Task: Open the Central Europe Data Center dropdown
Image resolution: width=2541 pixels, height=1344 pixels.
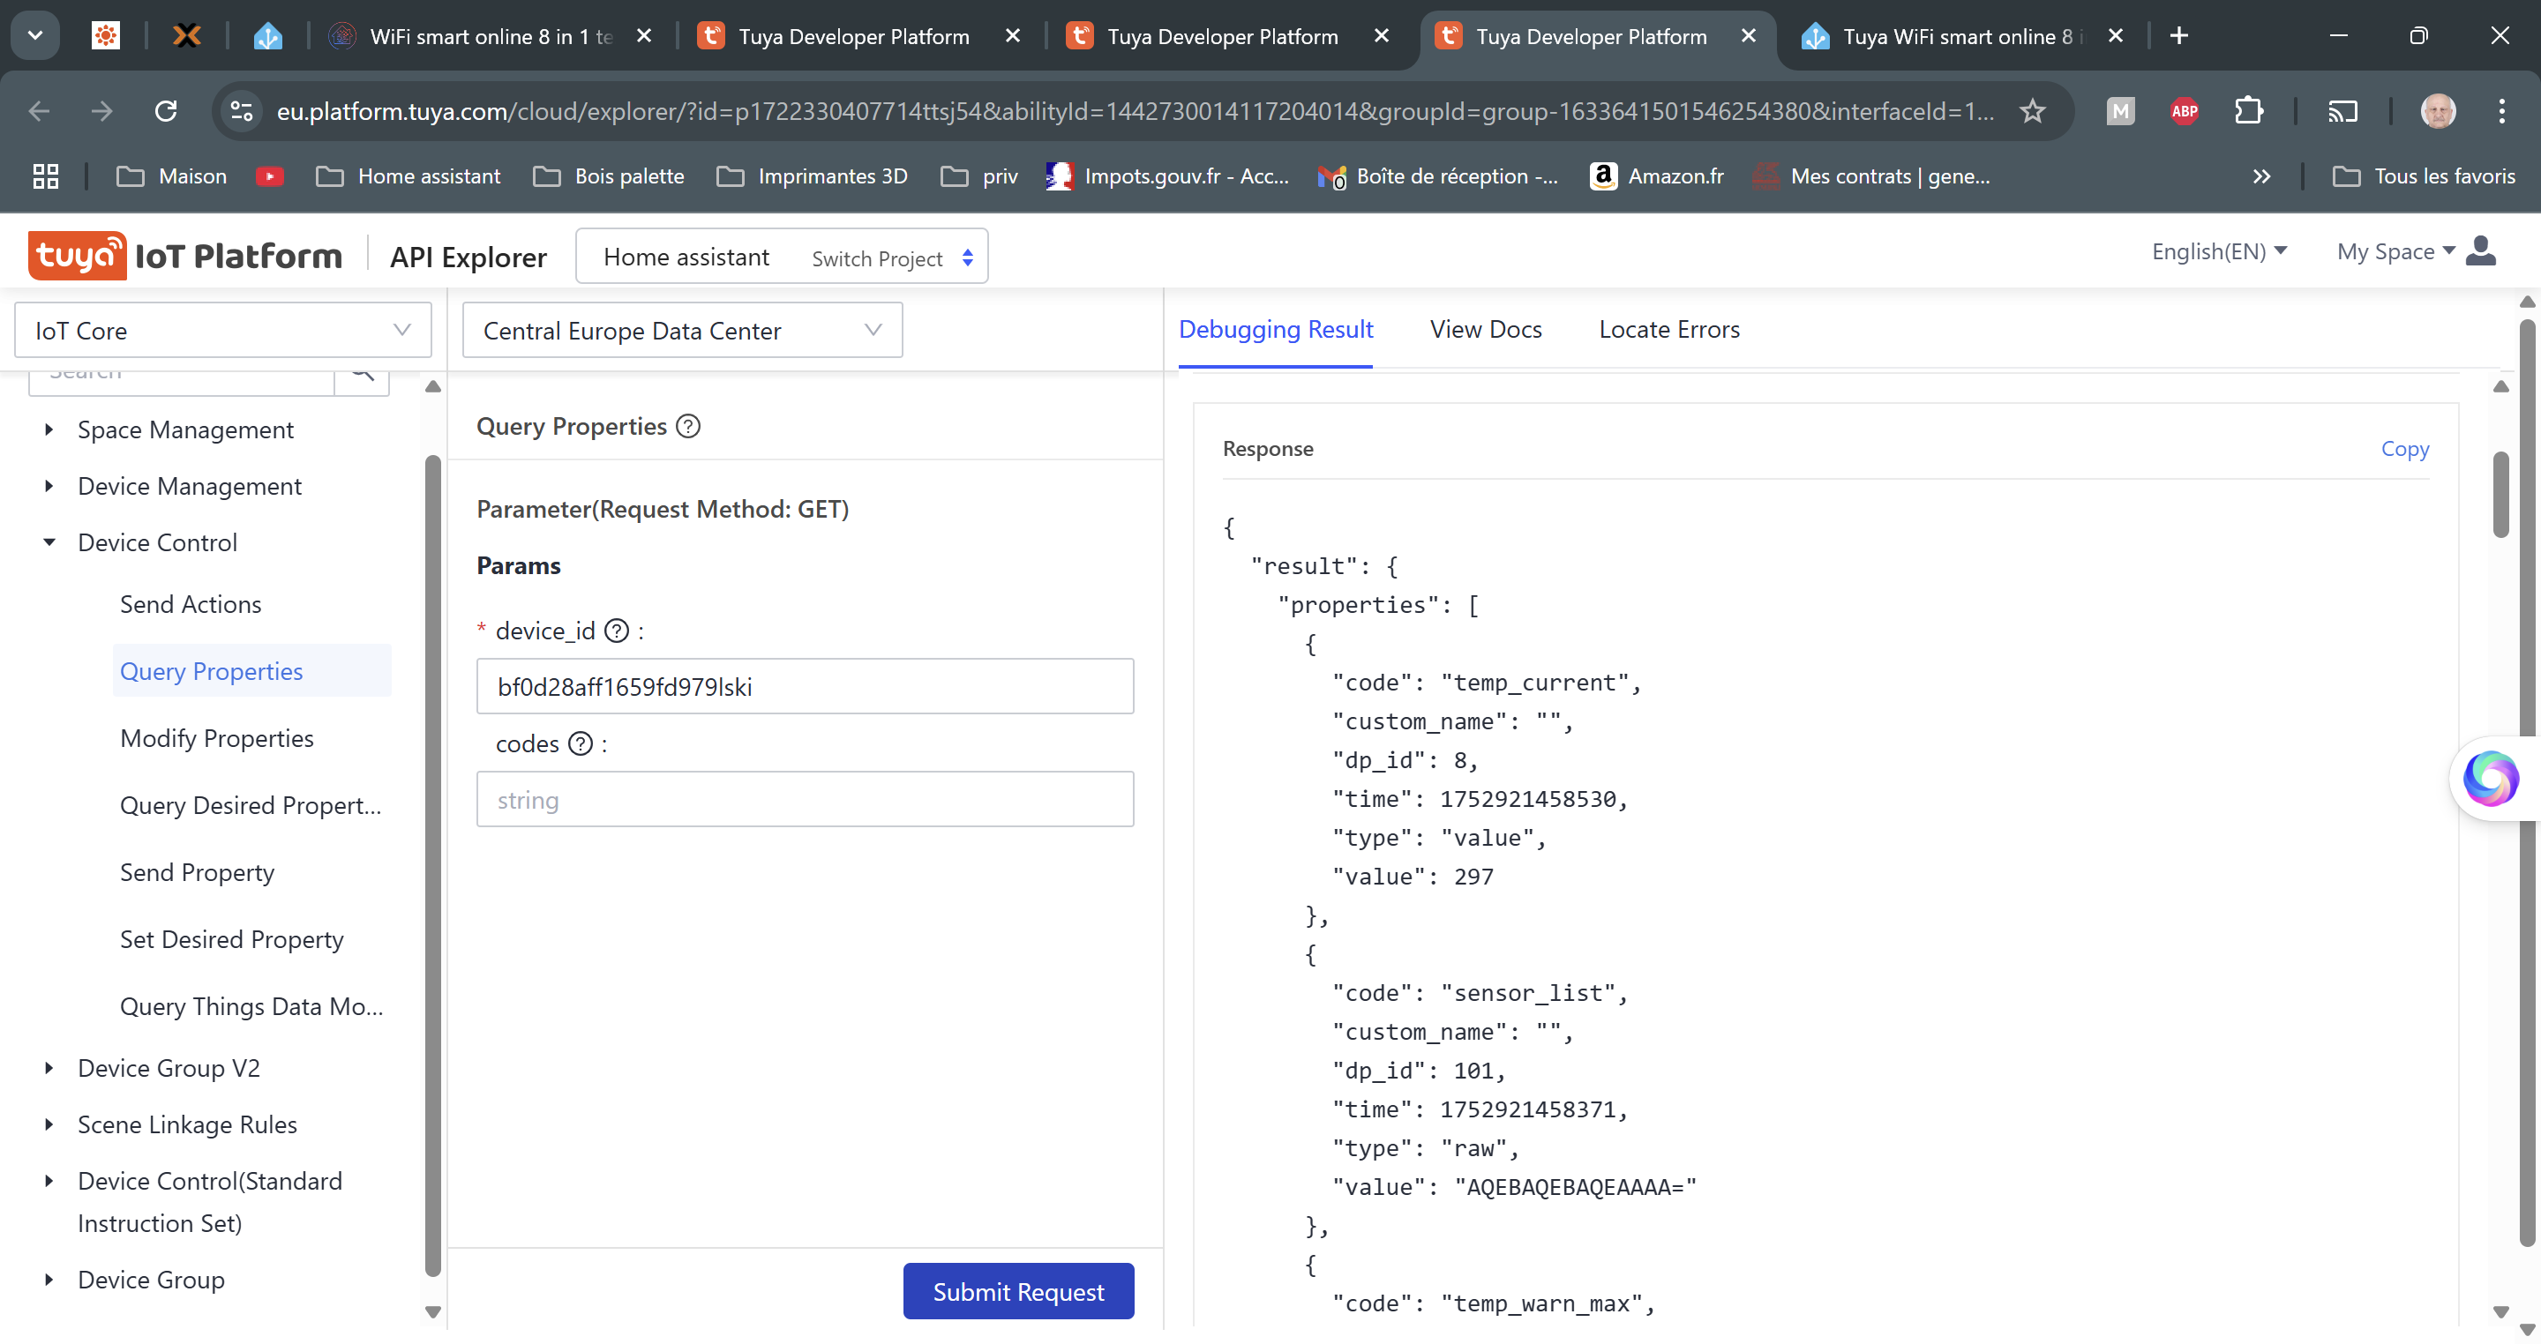Action: 682,331
